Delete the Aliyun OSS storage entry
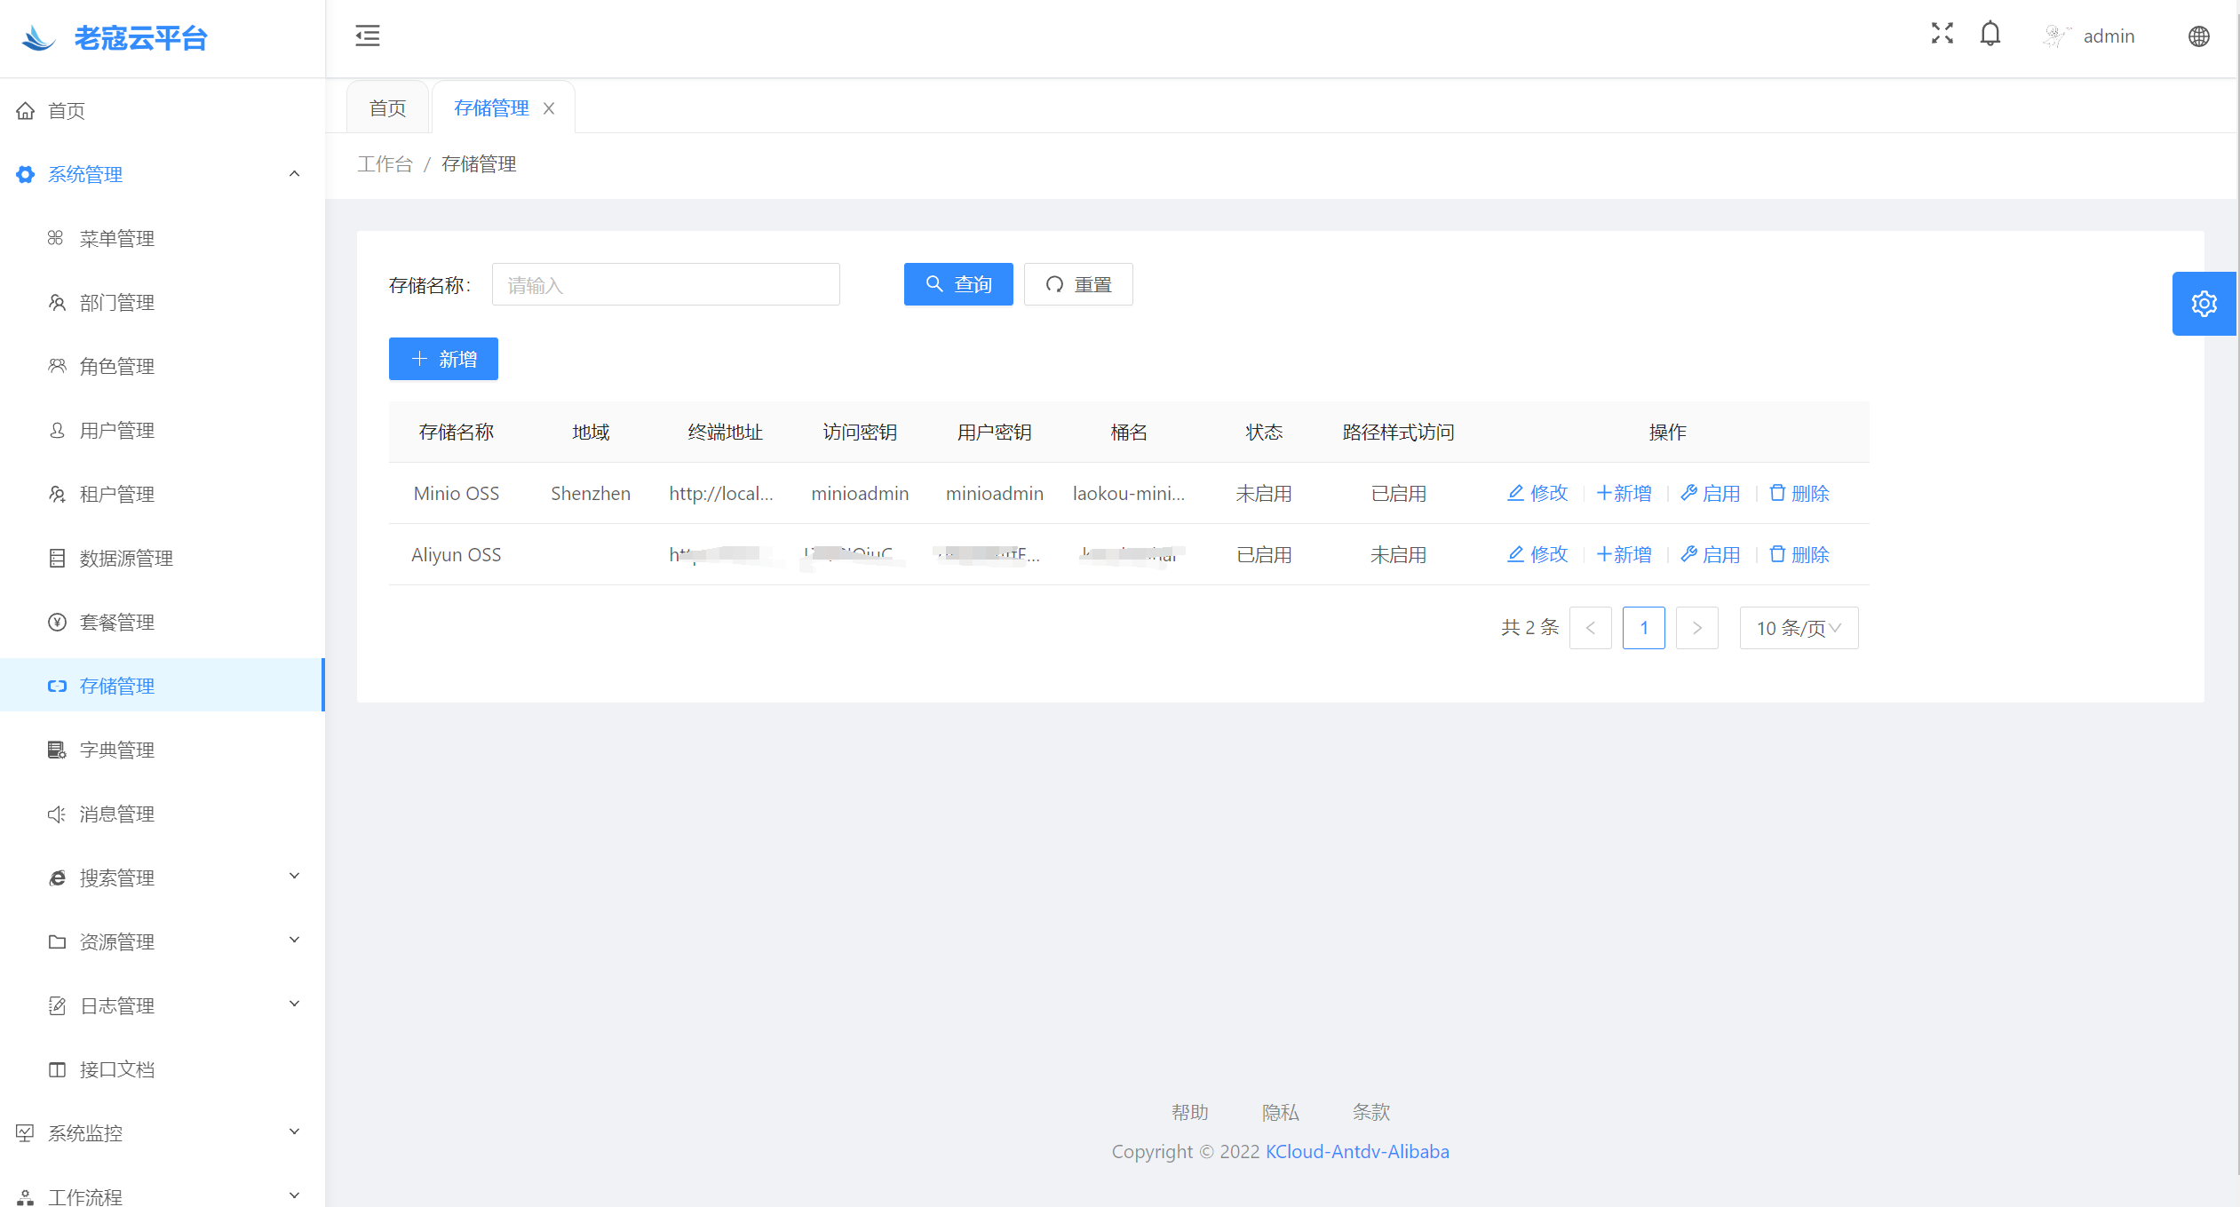Screen dimensions: 2240x1207 pos(1799,554)
